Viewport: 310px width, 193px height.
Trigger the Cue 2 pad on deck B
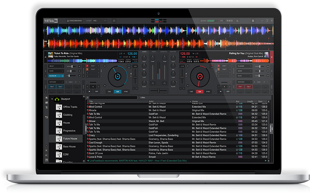click(249, 87)
